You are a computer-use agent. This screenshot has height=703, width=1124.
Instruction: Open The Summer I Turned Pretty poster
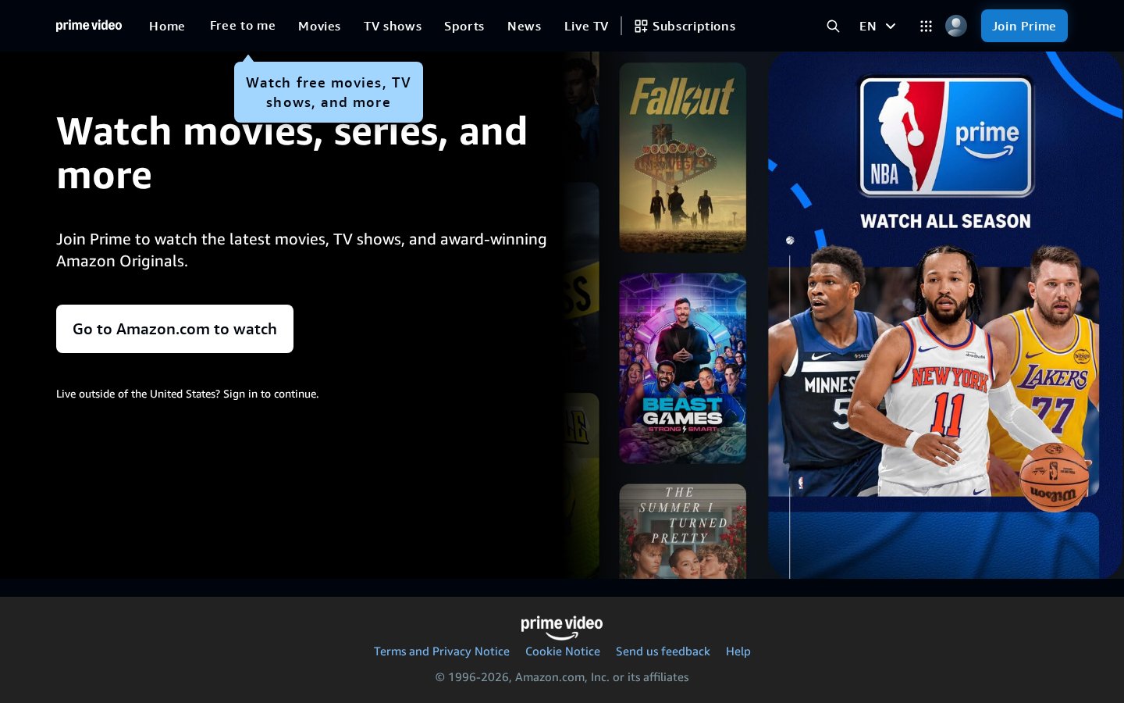click(x=683, y=531)
